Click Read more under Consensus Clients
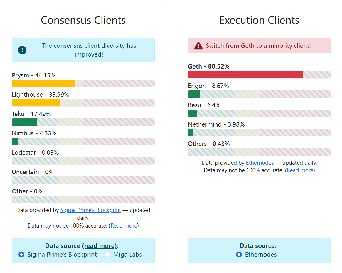The height and width of the screenshot is (273, 342). 124,226
